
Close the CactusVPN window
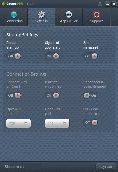click(114, 4)
